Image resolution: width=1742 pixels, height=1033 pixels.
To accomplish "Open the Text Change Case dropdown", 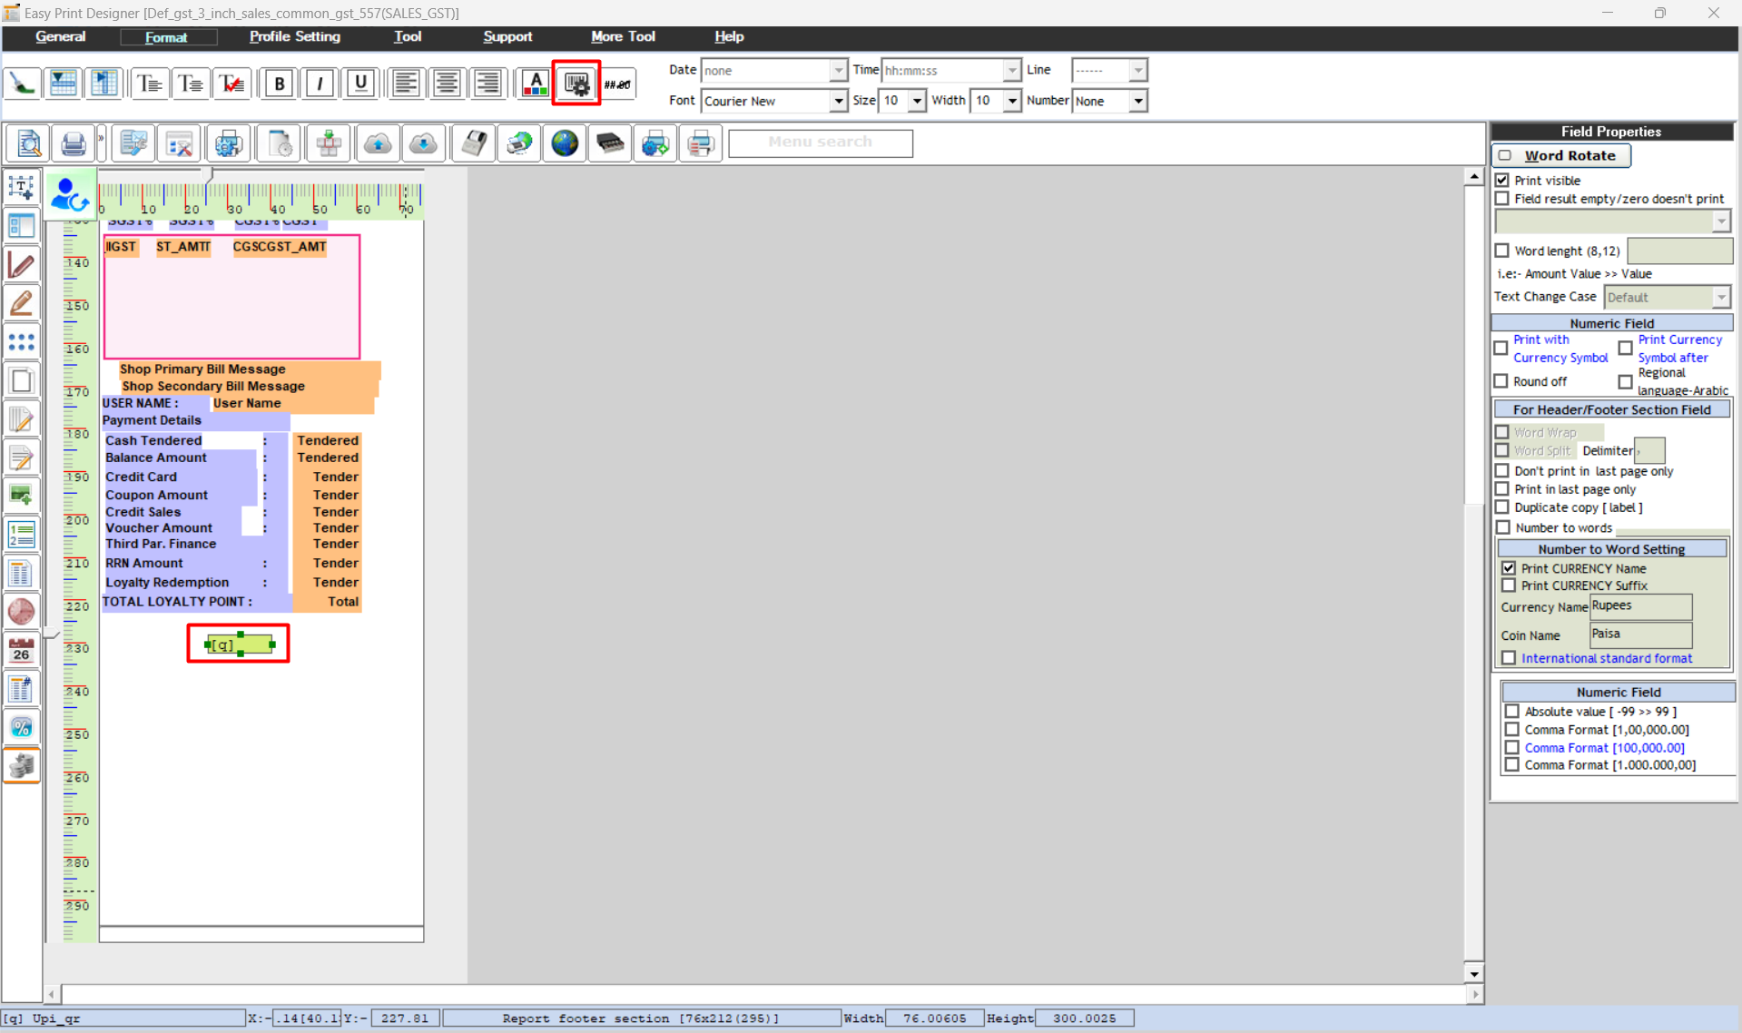I will (1720, 298).
